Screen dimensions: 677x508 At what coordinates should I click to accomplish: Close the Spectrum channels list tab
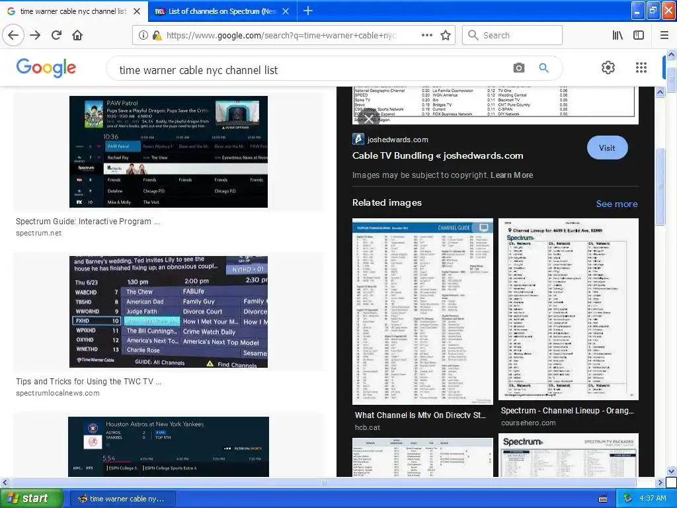coord(286,11)
